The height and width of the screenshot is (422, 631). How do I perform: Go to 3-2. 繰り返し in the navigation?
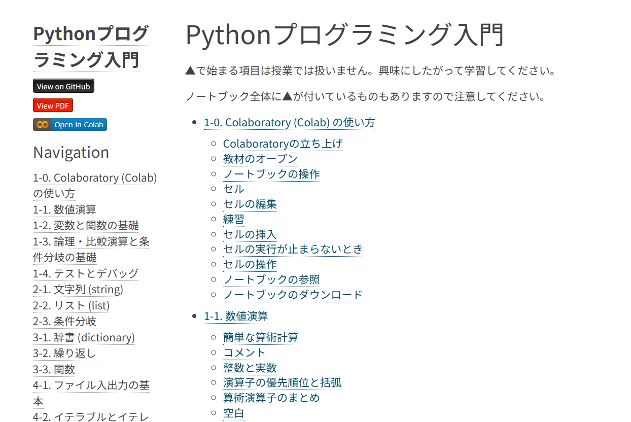64,353
